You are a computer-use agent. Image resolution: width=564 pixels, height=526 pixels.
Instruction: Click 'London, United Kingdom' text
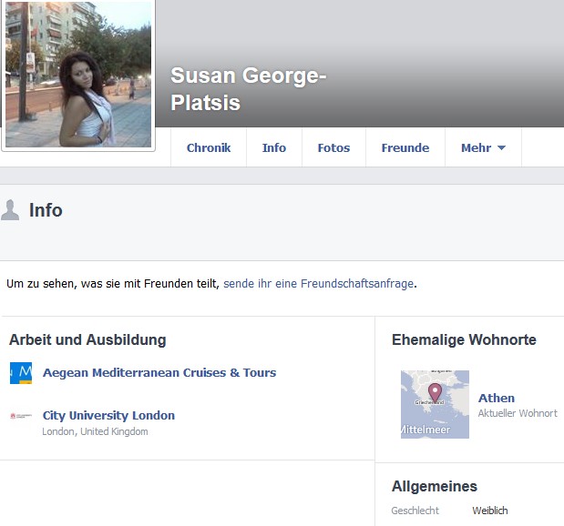[x=95, y=431]
